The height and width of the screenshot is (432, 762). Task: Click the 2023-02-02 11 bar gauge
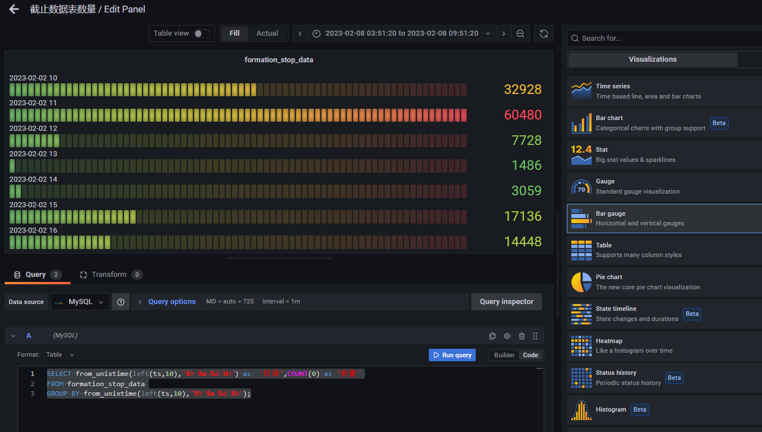[x=238, y=115]
